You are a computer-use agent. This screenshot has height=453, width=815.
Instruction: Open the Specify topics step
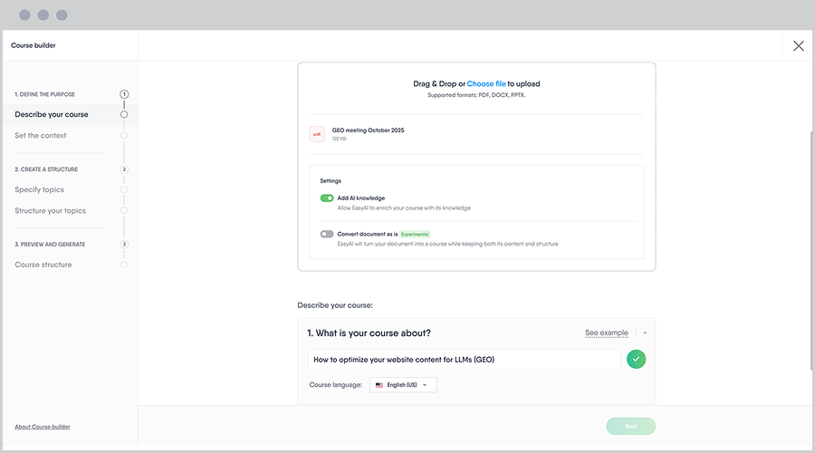tap(40, 190)
